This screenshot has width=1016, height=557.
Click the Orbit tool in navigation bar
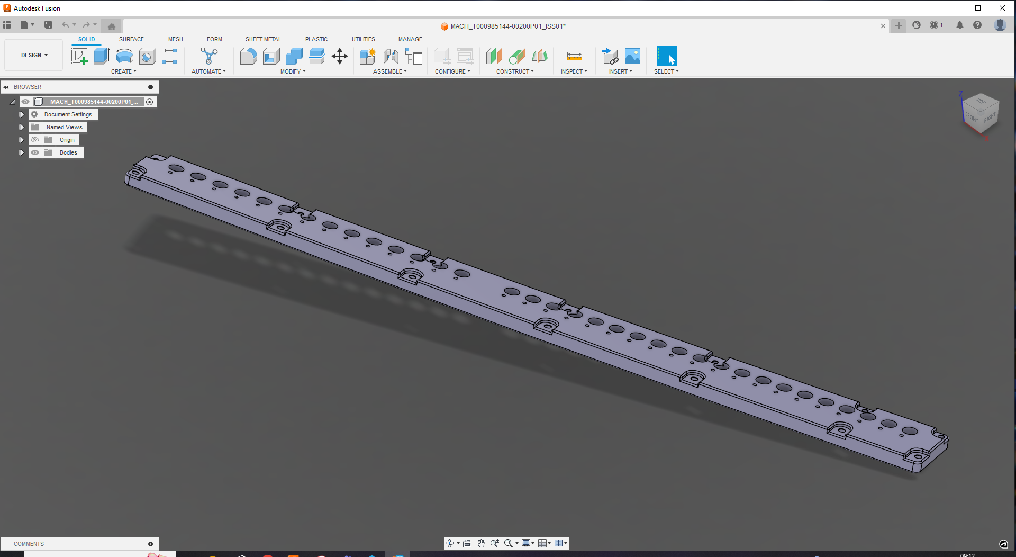[x=451, y=543]
